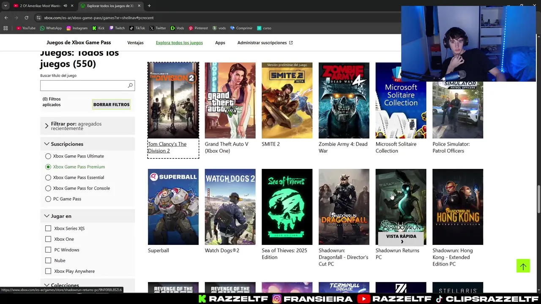Go back with the browser back arrow
This screenshot has width=541, height=304.
(x=6, y=18)
